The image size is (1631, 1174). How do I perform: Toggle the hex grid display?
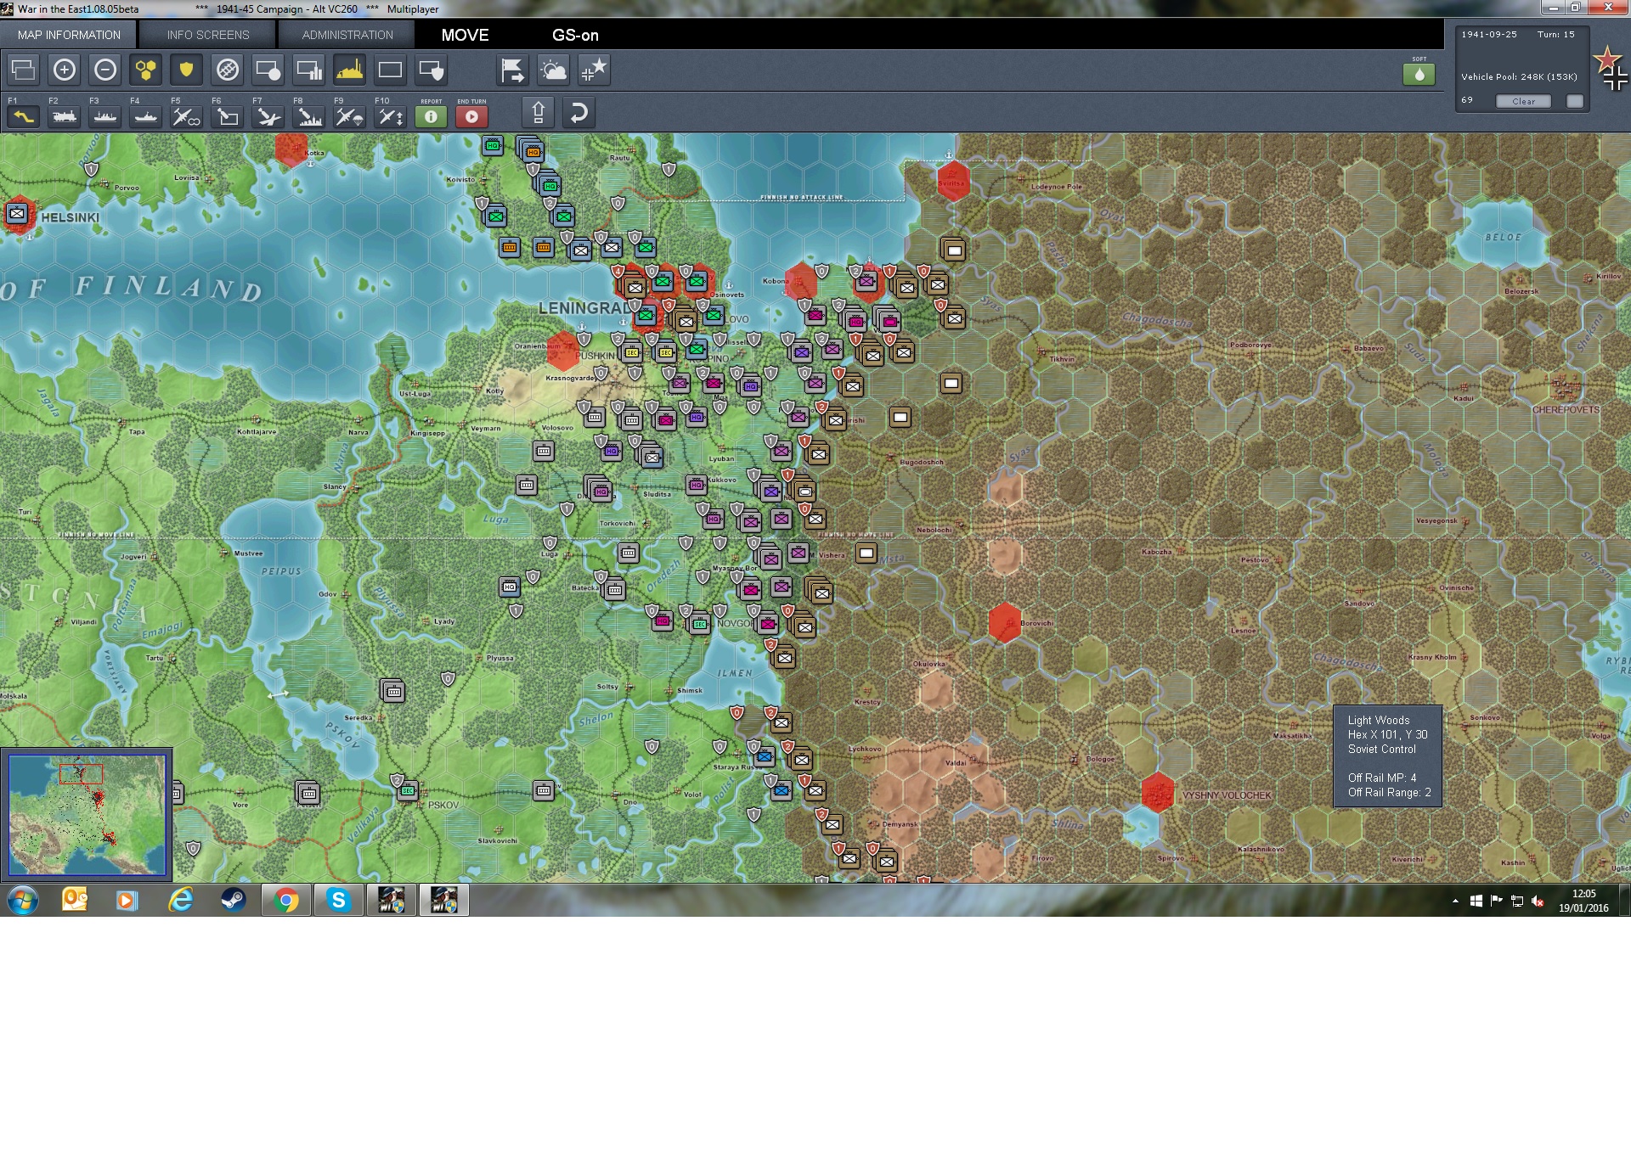(146, 70)
